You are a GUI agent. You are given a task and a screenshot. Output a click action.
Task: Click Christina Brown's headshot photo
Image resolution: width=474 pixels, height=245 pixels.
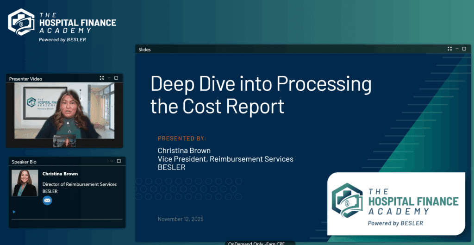pos(25,183)
